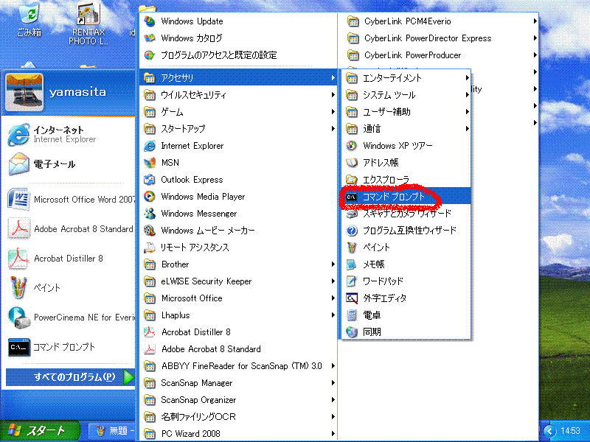Open Windows Messenger
The height and width of the screenshot is (442, 590).
pyautogui.click(x=238, y=214)
